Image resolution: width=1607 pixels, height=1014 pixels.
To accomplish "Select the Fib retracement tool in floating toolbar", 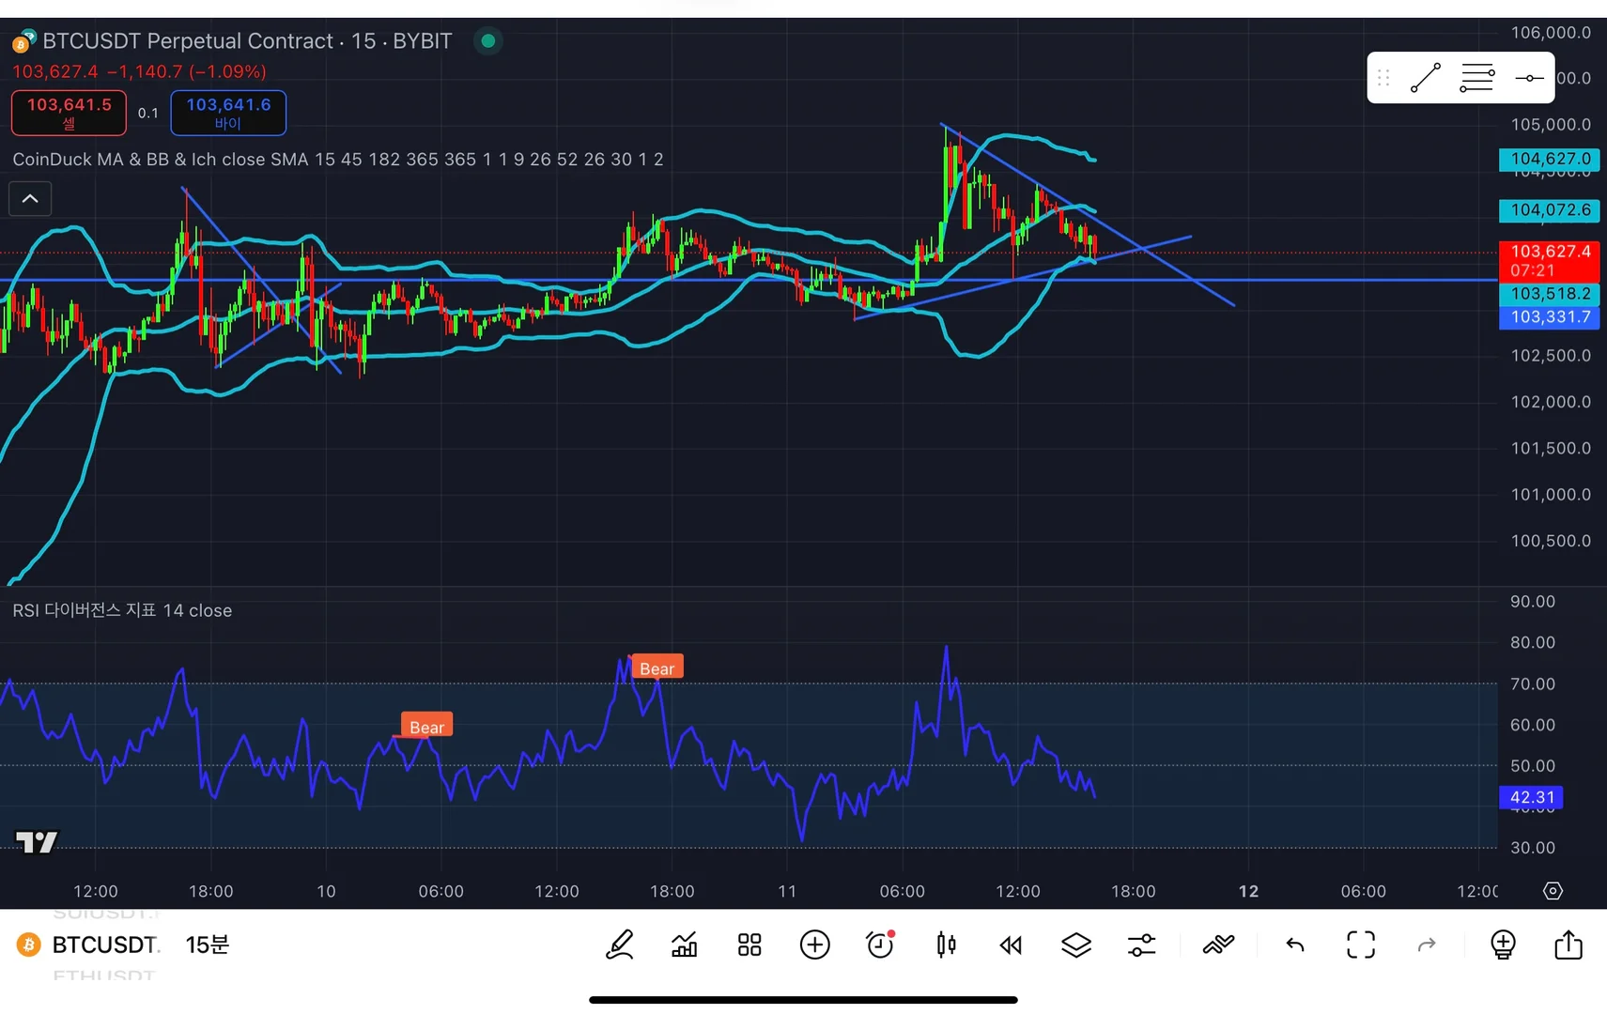I will 1477,78.
